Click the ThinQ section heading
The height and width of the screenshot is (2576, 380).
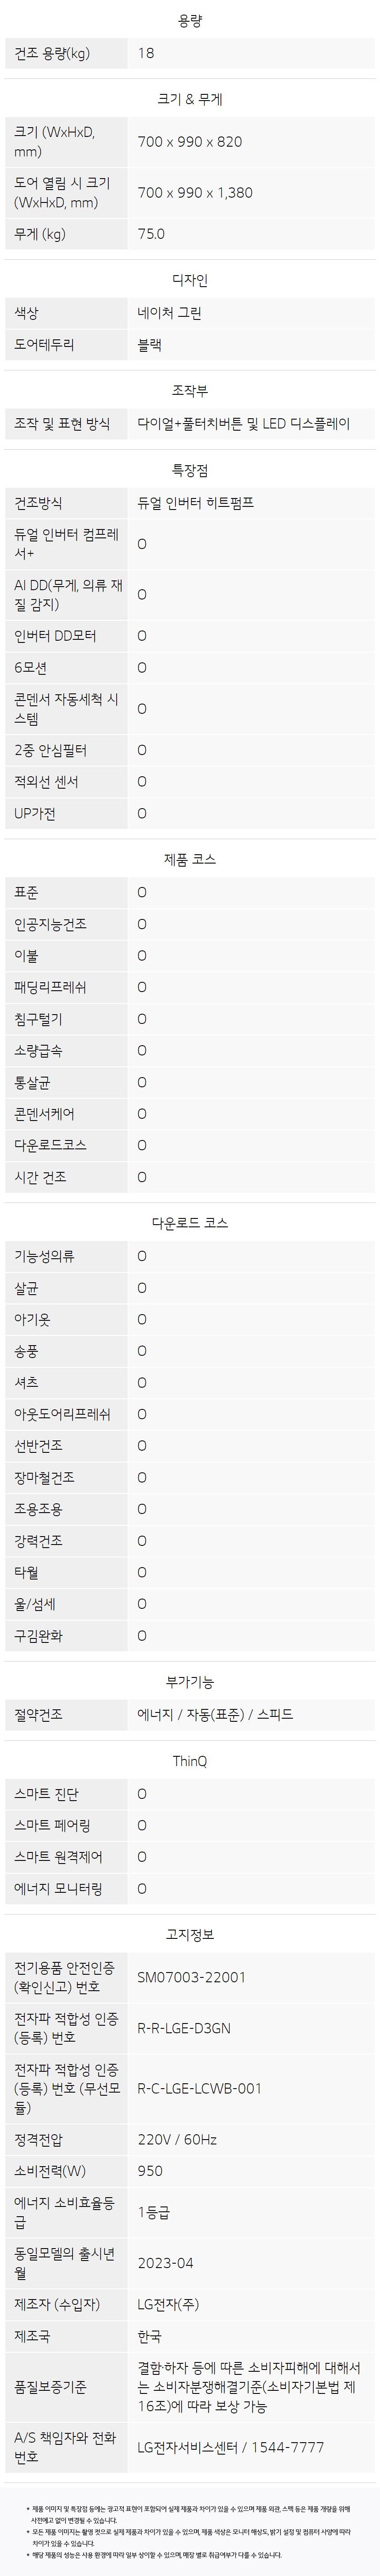pyautogui.click(x=190, y=1761)
